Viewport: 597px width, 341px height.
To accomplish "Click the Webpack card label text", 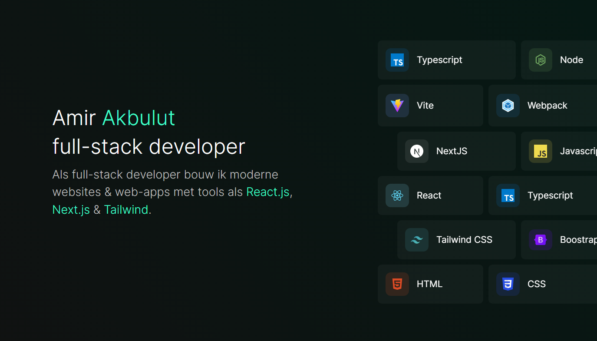I will click(x=547, y=106).
